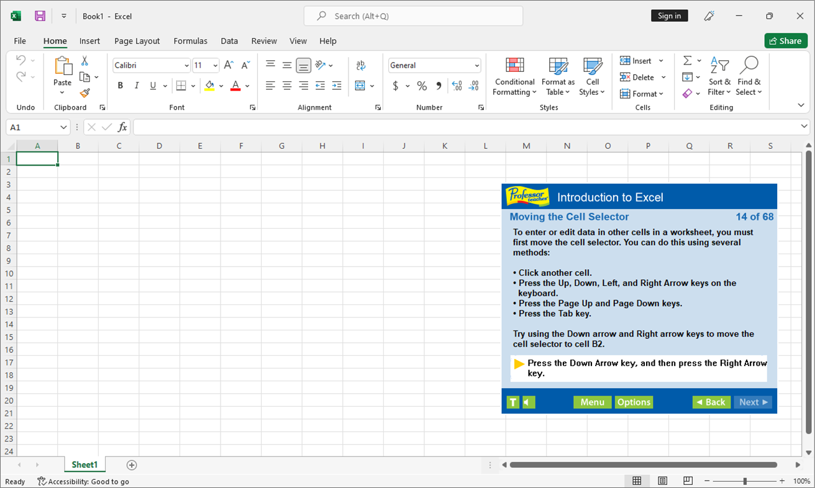Open the Fill Color dropdown arrow

(x=221, y=86)
